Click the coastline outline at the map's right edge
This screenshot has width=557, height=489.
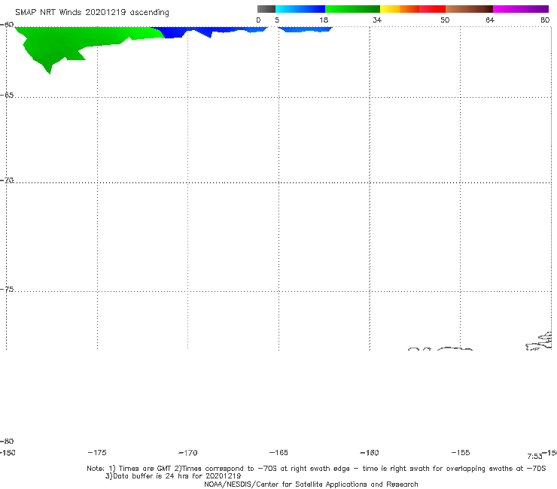pyautogui.click(x=539, y=342)
